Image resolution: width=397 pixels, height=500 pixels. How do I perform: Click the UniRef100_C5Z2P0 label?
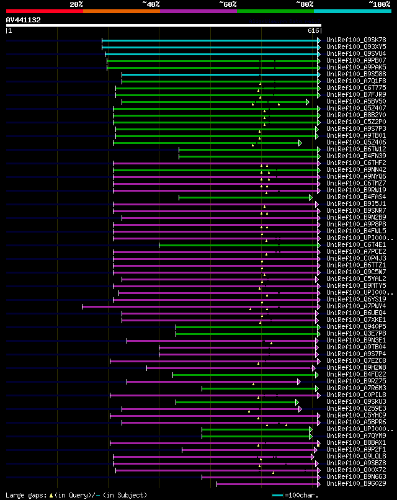356,122
